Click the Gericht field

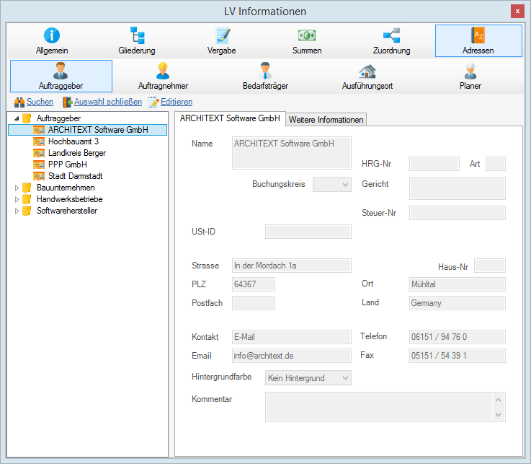click(x=458, y=188)
